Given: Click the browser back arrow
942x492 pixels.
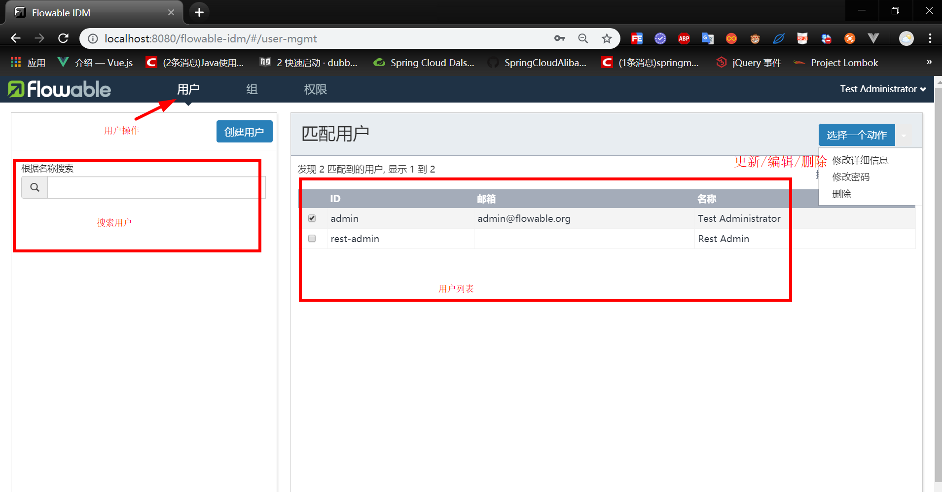Looking at the screenshot, I should (x=16, y=38).
